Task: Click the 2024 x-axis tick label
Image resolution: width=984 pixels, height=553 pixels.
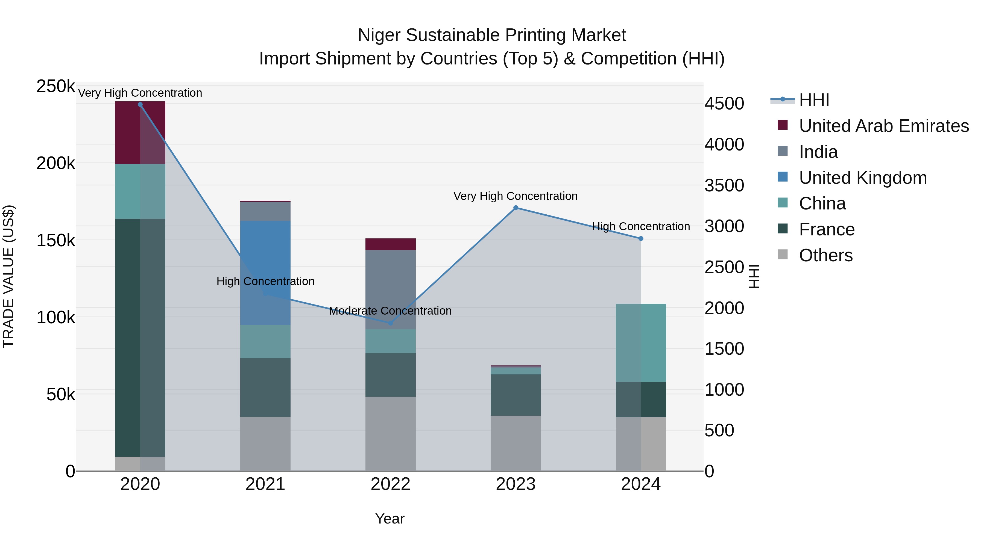Action: click(x=641, y=484)
